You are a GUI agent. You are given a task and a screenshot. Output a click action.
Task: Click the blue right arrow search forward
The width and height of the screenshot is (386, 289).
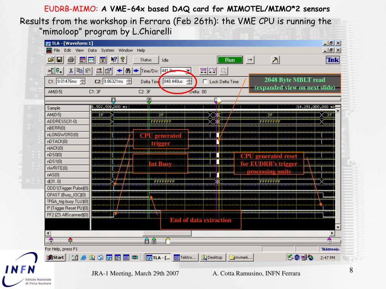(136, 71)
